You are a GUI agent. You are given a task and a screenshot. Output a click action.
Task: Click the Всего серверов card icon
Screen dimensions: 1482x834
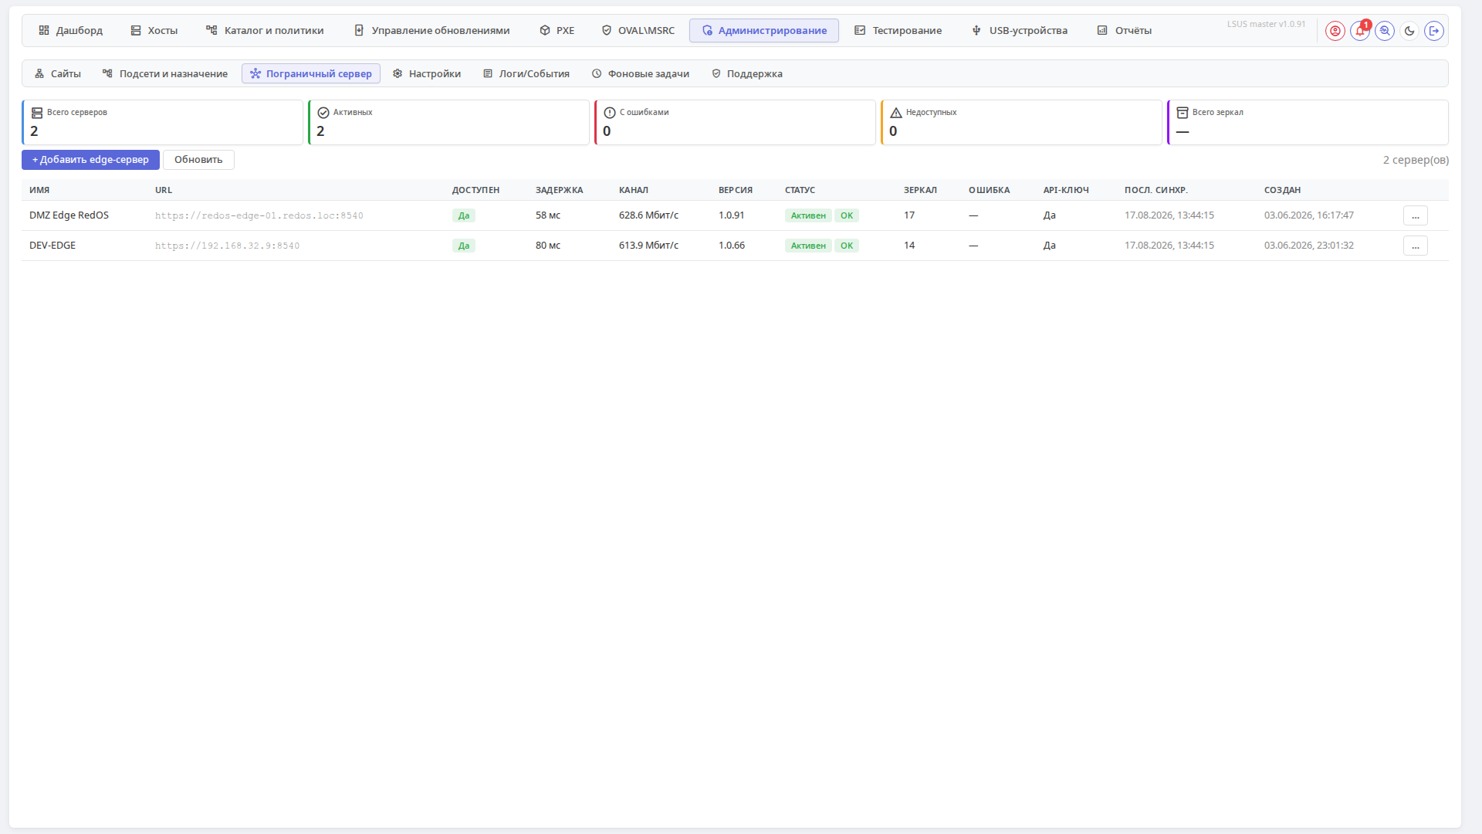tap(37, 113)
